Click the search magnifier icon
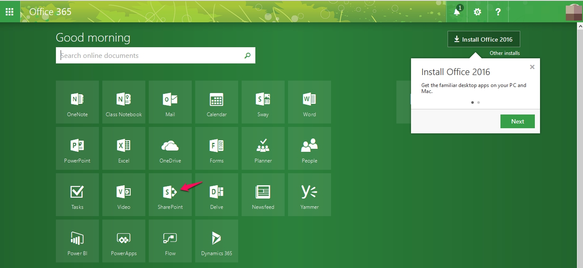583x268 pixels. click(x=247, y=55)
